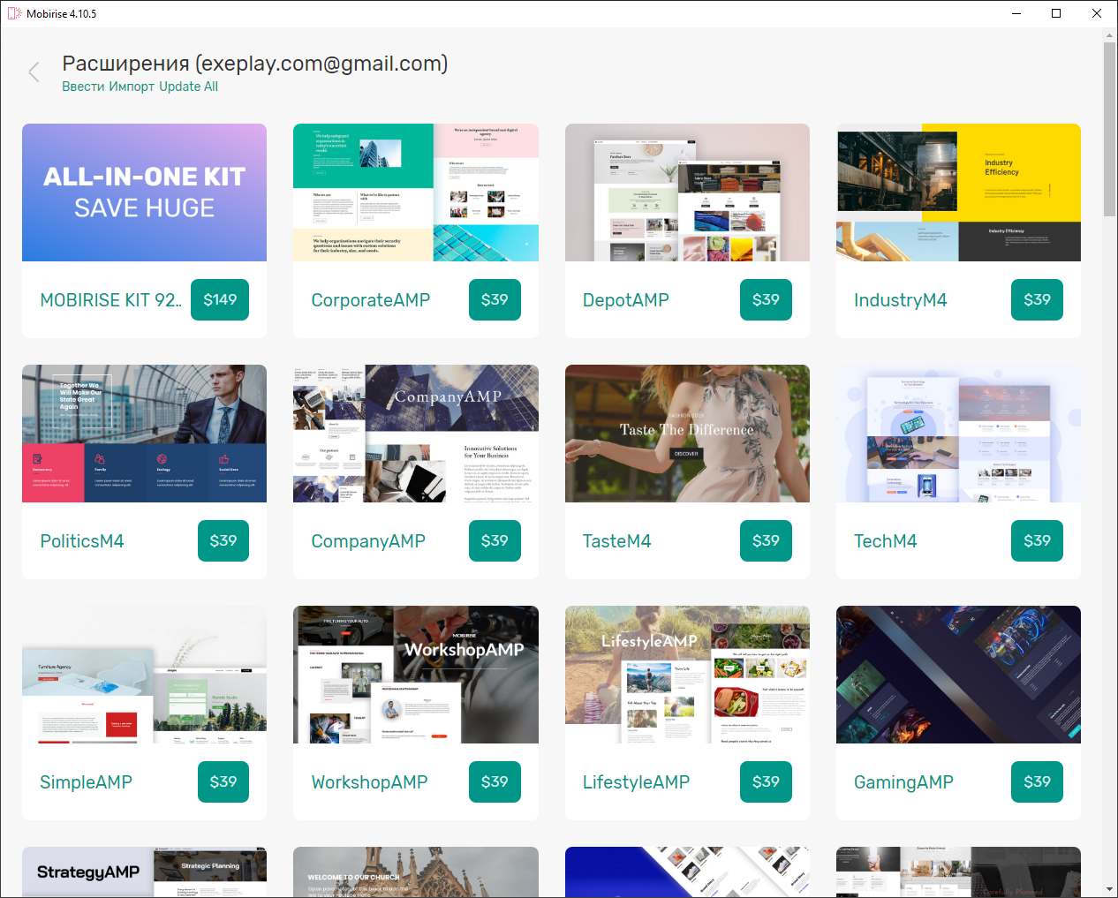Open the ALL-IN-ONE KIT thumbnail
Viewport: 1118px width, 898px height.
(x=144, y=192)
